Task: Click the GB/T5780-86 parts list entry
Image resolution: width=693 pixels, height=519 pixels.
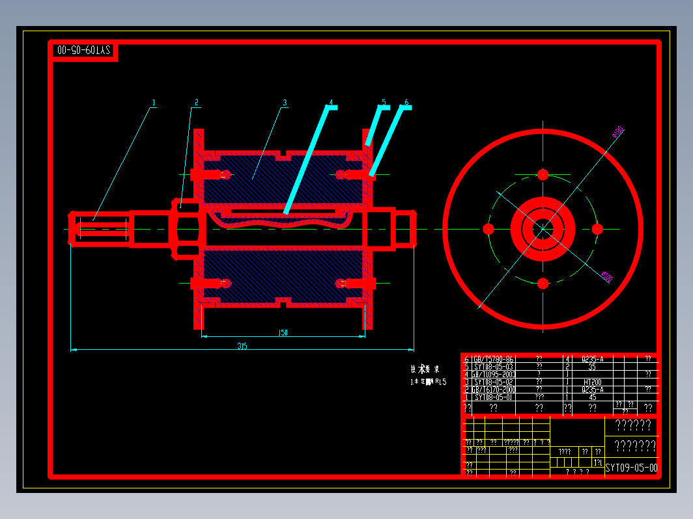Action: [x=492, y=359]
